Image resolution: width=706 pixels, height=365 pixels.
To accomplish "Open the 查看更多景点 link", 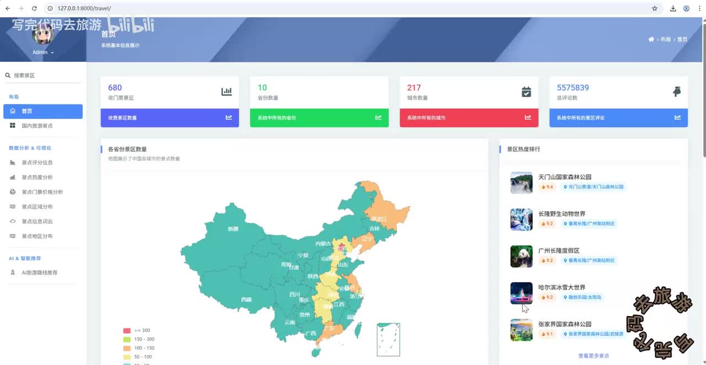I will (593, 356).
